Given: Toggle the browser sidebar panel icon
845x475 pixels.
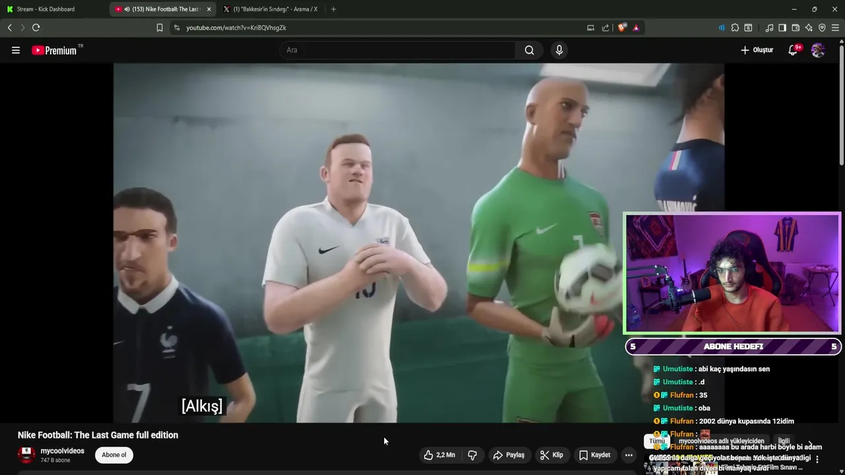Looking at the screenshot, I should click(782, 28).
